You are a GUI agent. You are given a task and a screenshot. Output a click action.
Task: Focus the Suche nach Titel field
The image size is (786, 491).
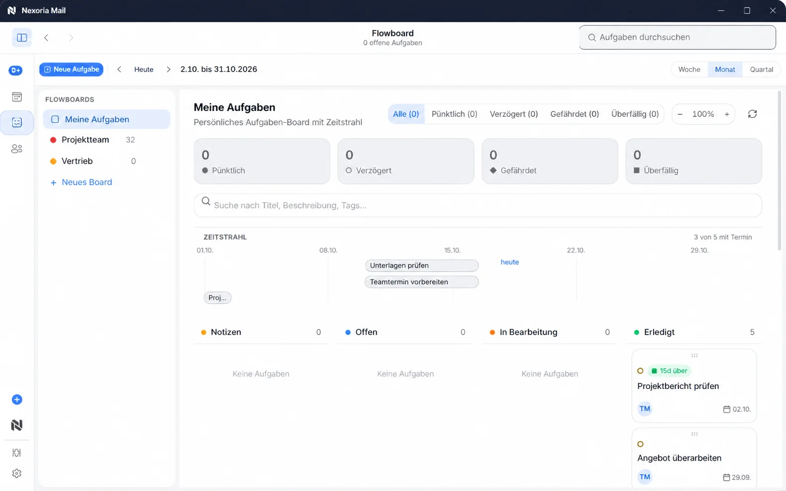[478, 205]
